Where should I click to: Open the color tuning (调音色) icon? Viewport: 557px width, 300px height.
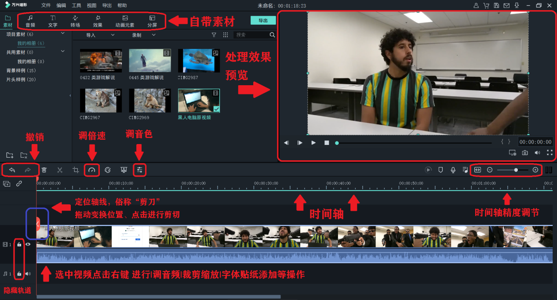140,170
